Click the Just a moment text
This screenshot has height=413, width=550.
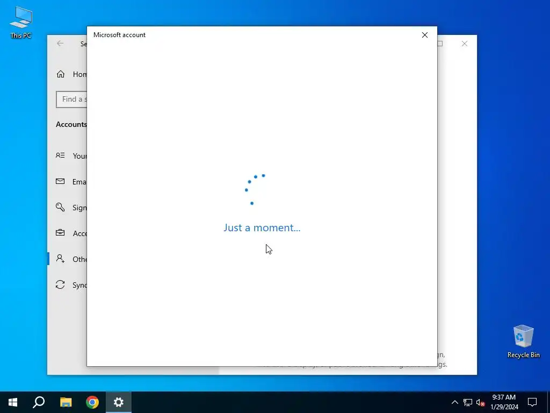click(262, 227)
